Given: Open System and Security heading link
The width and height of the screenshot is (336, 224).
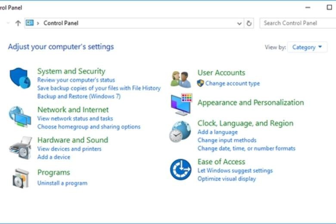Looking at the screenshot, I should (72, 71).
